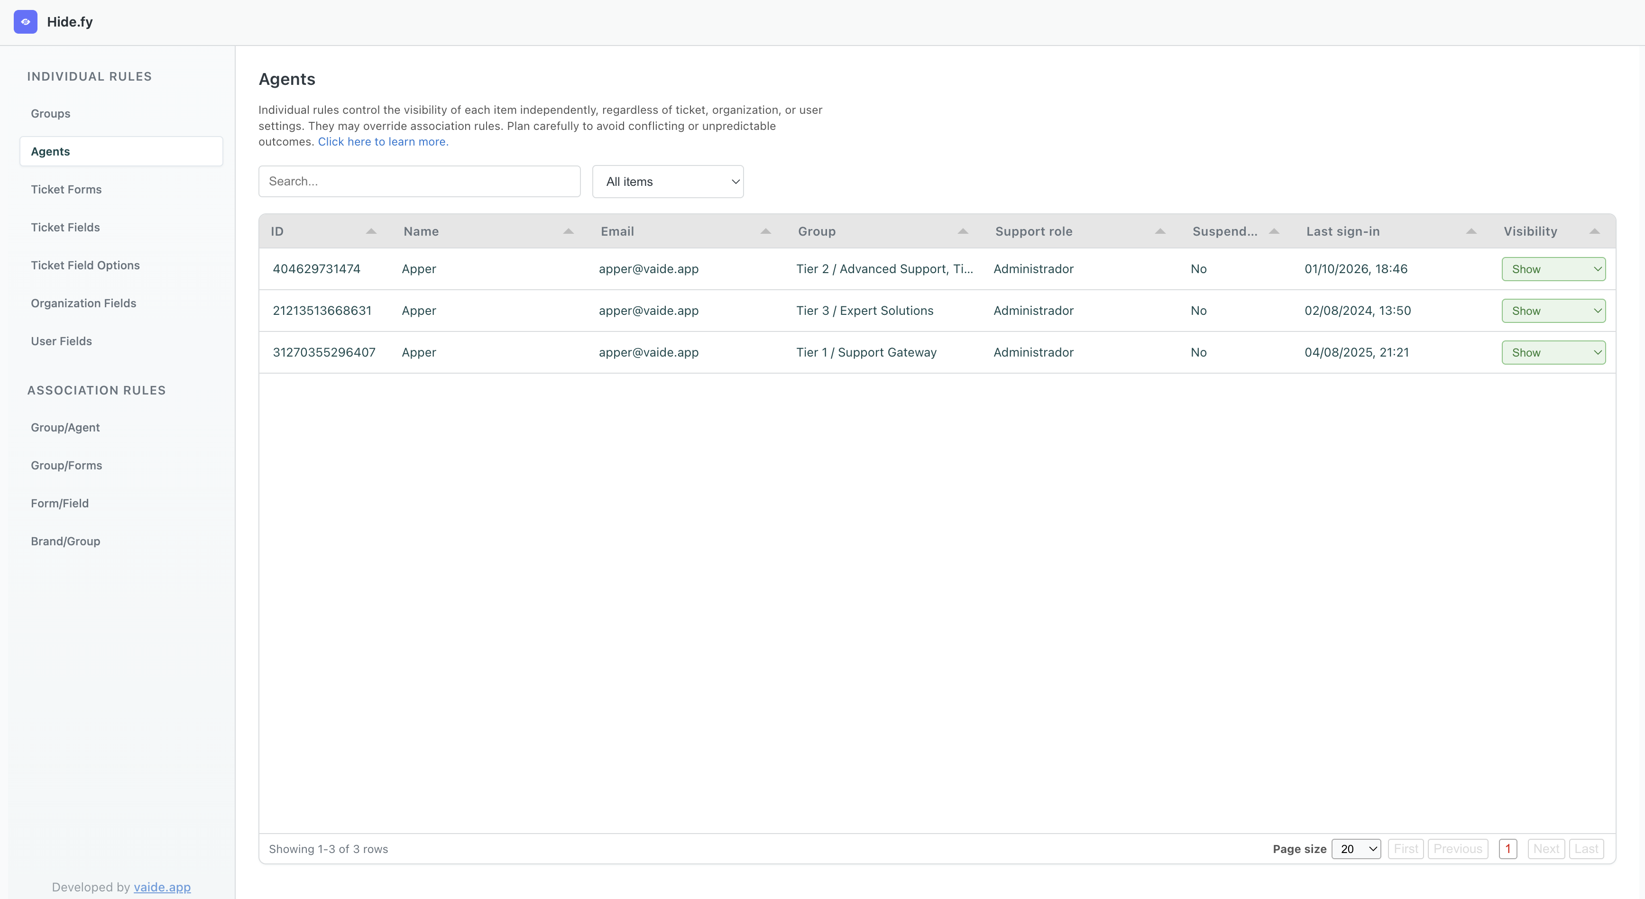Sort by Group column arrow icon
Image resolution: width=1645 pixels, height=899 pixels.
(963, 231)
